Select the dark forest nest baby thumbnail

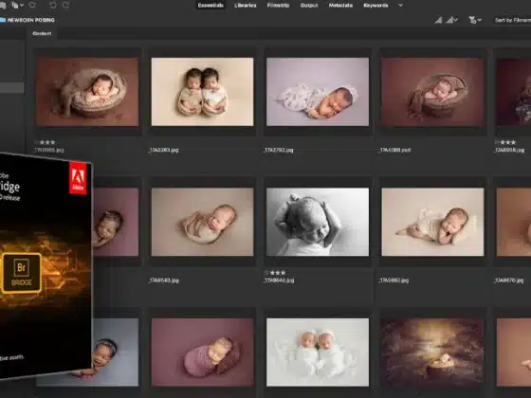432,353
